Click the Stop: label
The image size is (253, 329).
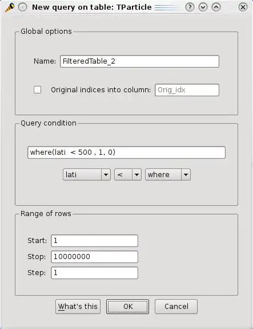37,257
